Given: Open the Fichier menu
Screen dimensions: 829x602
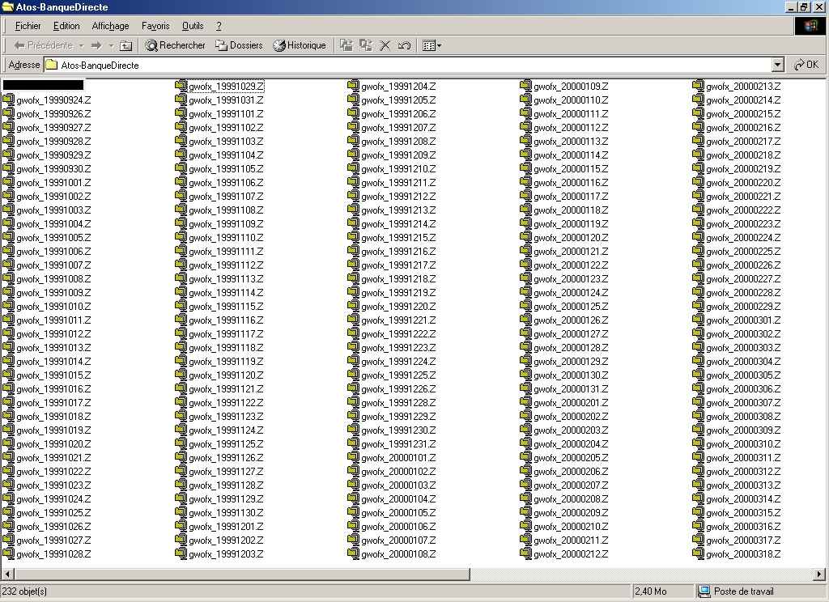Looking at the screenshot, I should (x=28, y=26).
